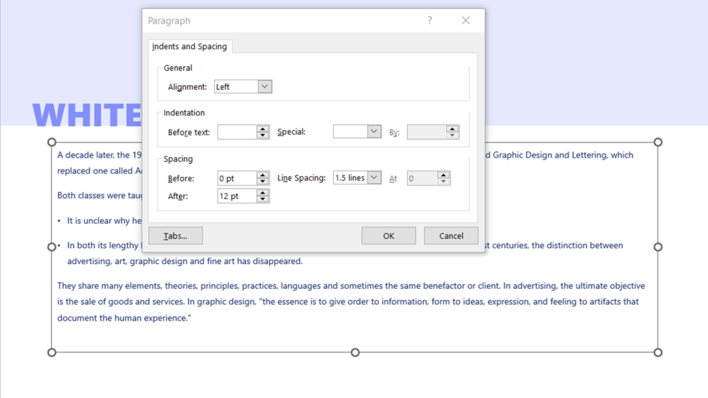708x398 pixels.
Task: Click the Before text indentation field
Action: tap(236, 132)
